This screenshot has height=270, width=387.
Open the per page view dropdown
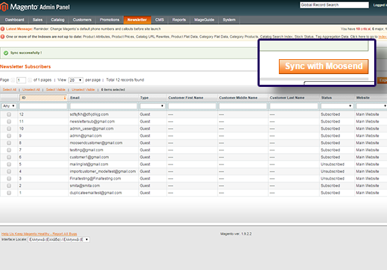[75, 80]
